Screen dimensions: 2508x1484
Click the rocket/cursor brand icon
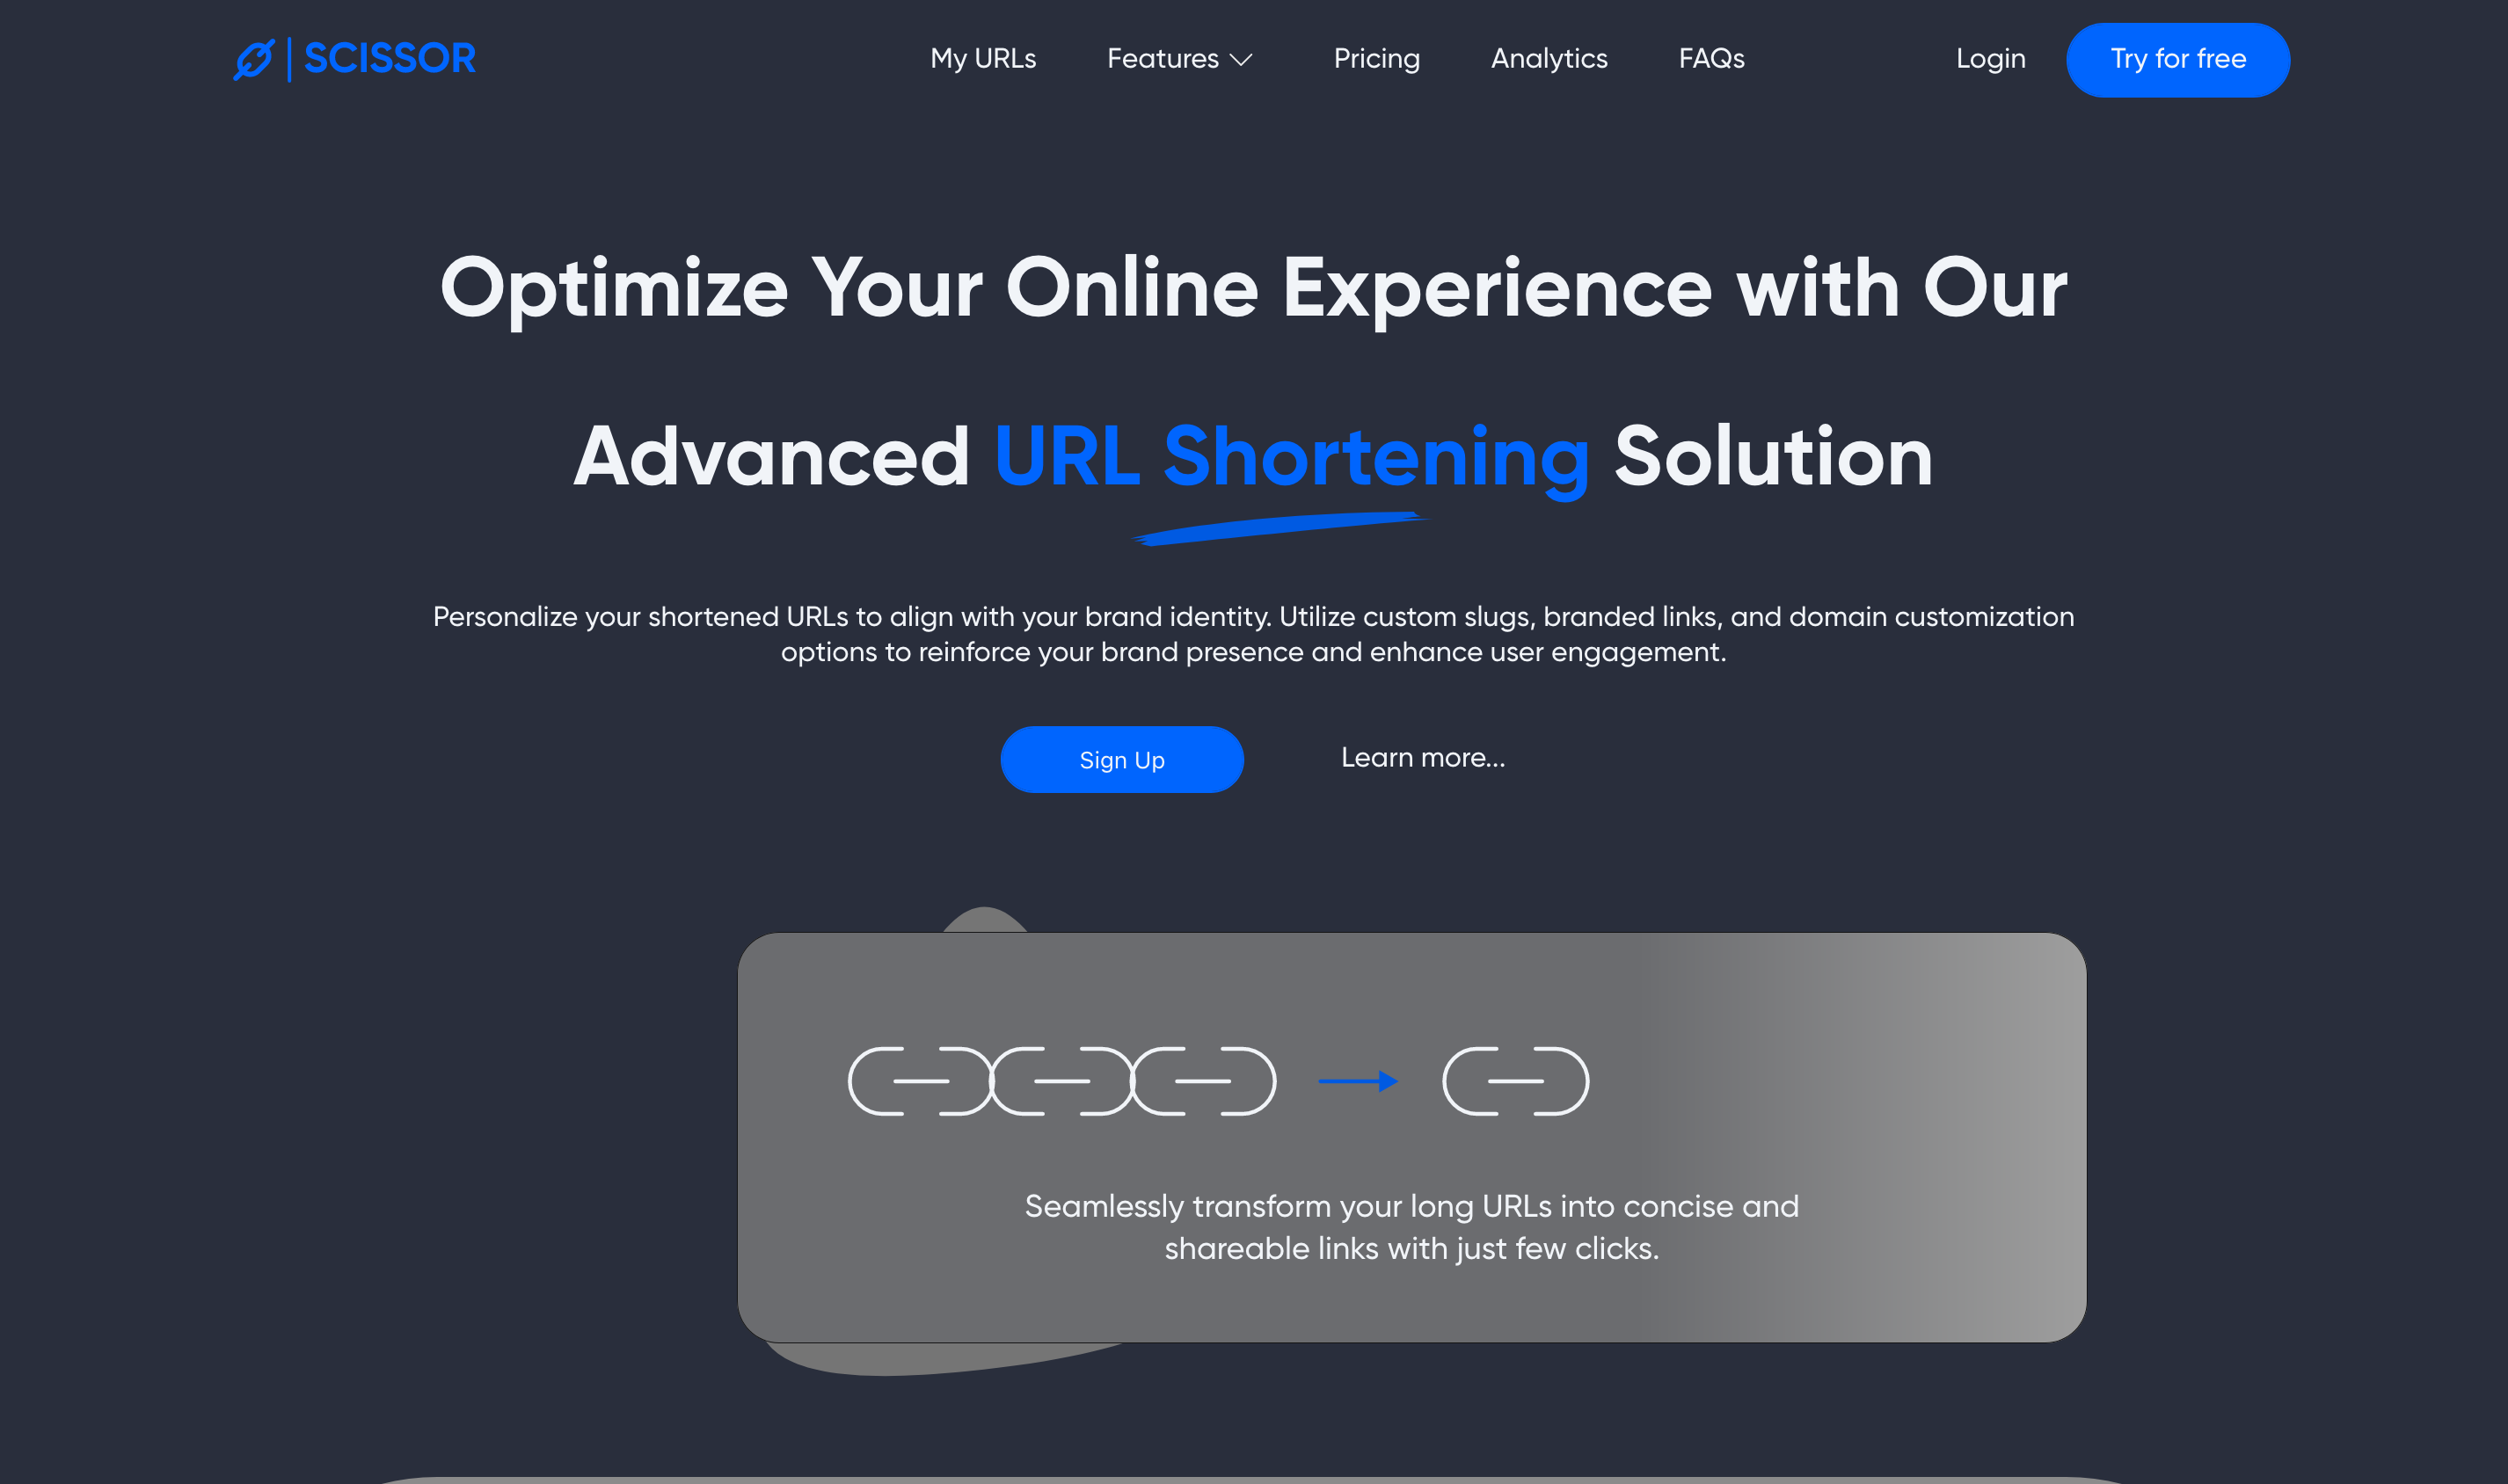click(252, 58)
